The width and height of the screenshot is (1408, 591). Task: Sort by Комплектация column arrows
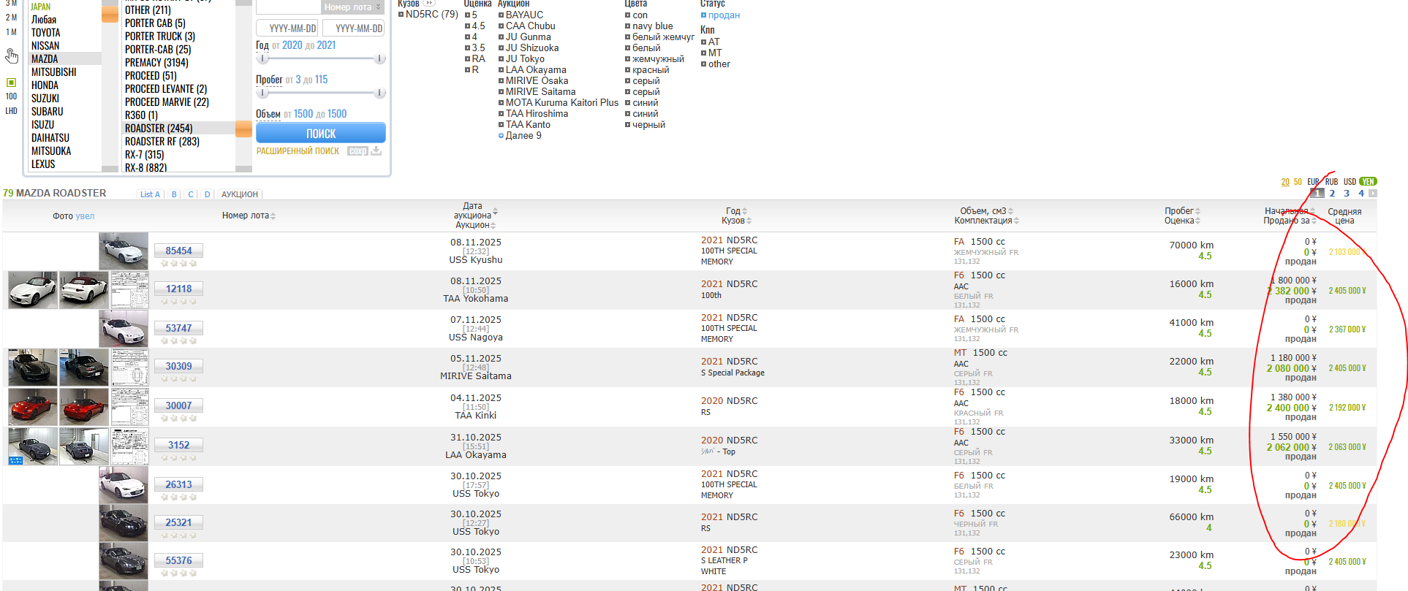(1016, 221)
